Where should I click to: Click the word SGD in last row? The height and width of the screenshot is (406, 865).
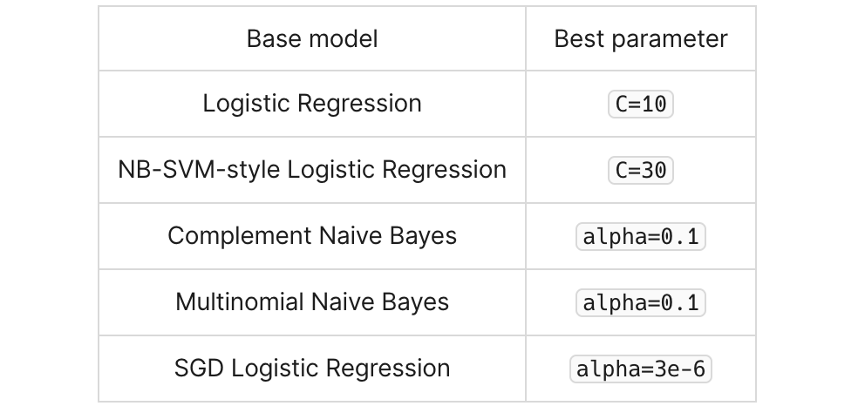[199, 368]
